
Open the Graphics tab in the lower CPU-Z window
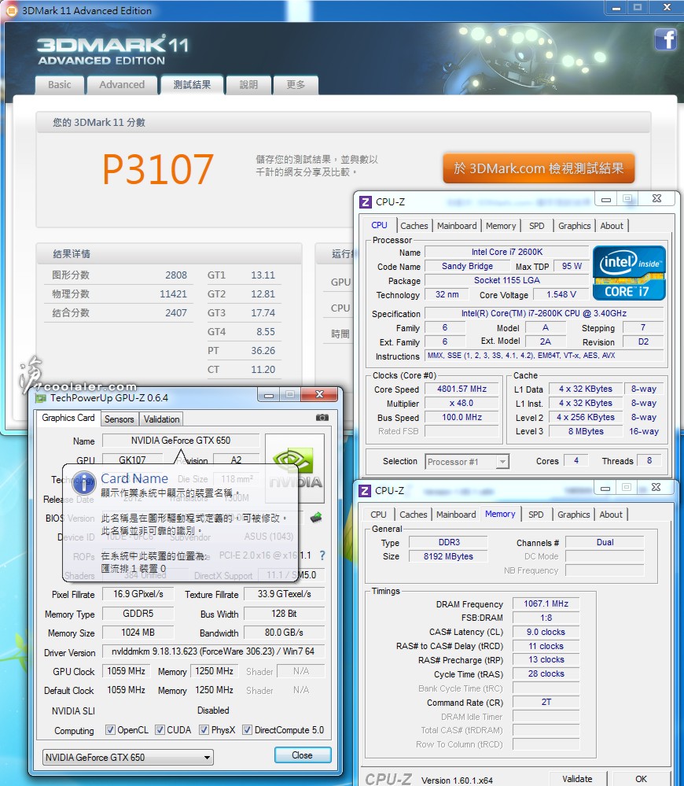(x=573, y=515)
